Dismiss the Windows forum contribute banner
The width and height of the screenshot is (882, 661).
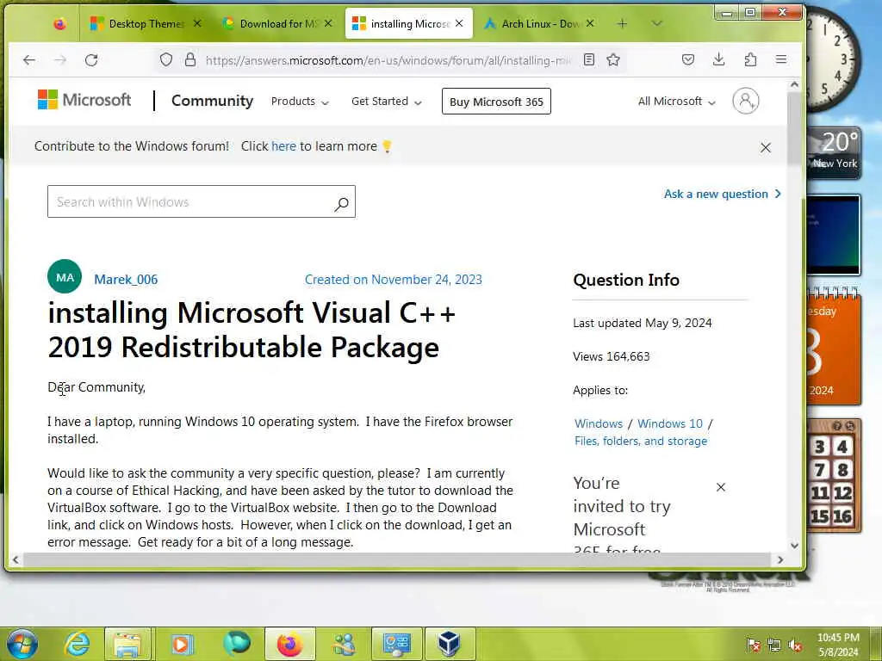(x=766, y=147)
